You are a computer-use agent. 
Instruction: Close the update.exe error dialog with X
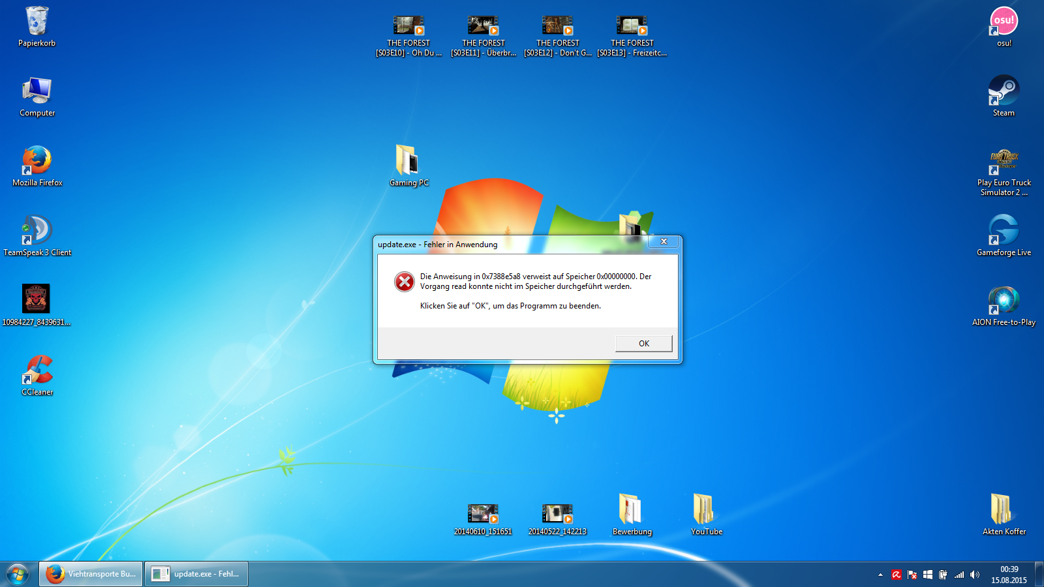coord(664,241)
